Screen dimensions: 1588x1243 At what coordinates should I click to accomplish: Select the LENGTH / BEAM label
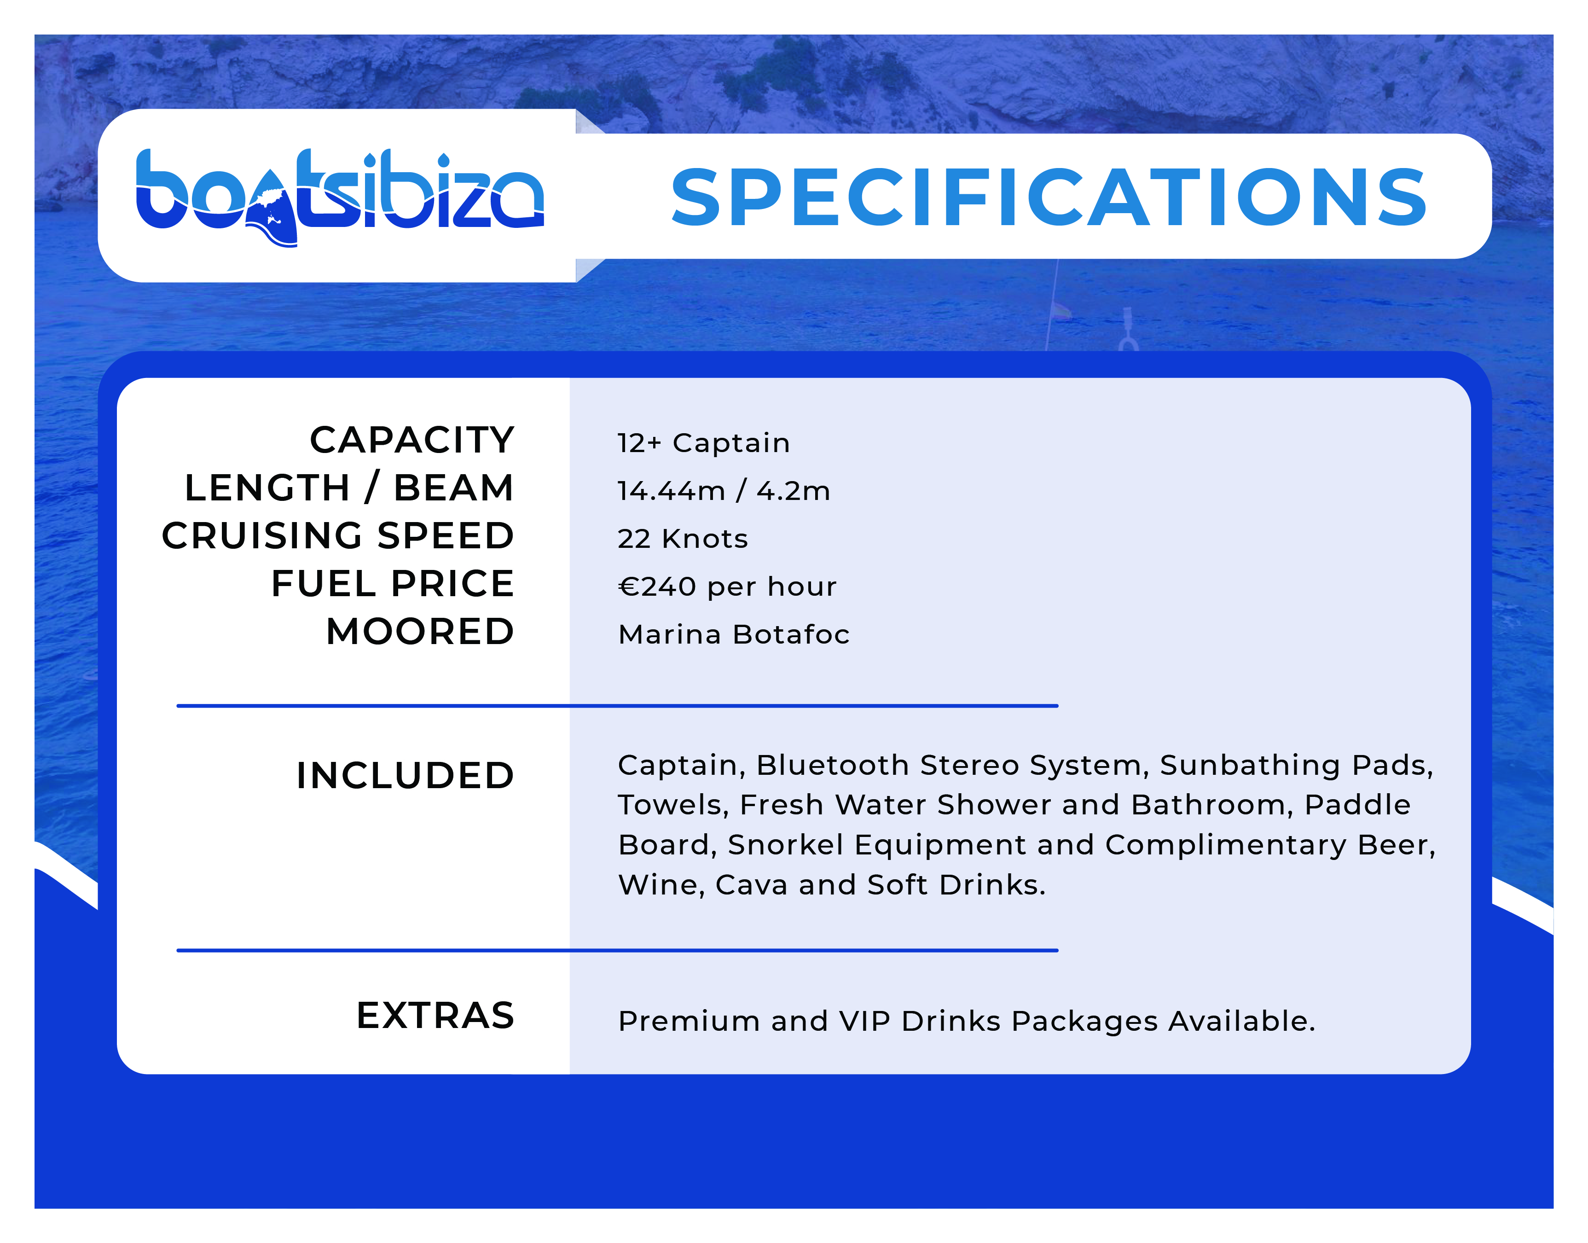[x=349, y=488]
